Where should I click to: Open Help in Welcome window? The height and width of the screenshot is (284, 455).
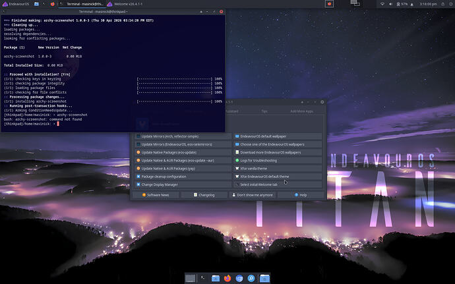pos(301,195)
